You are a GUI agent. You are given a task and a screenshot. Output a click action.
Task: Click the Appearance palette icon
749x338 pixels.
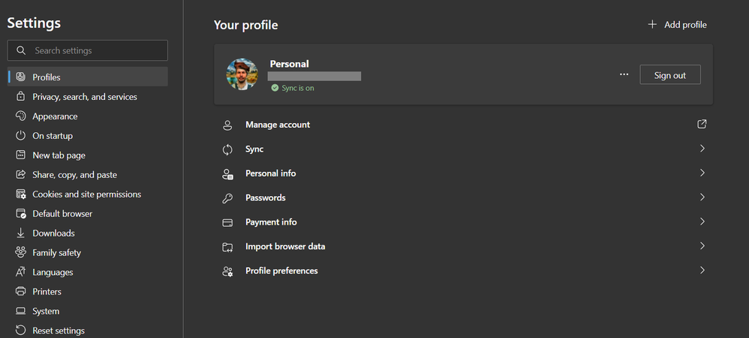[x=21, y=116]
